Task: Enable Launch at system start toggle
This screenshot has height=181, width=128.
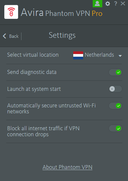Action: (x=115, y=89)
